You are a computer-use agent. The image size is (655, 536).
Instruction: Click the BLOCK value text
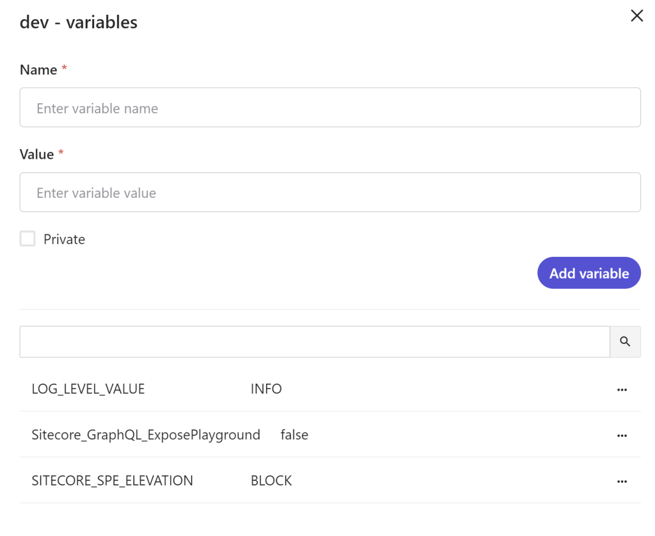pos(271,481)
